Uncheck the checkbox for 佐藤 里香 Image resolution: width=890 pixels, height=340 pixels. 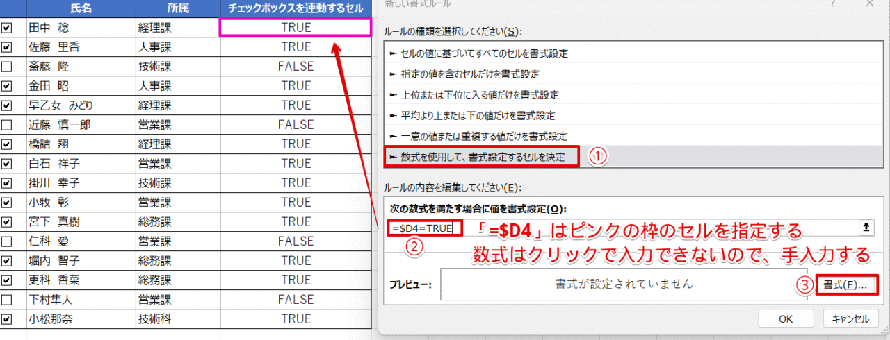pyautogui.click(x=7, y=48)
